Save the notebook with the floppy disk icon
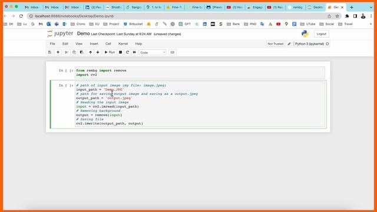This screenshot has width=377, height=212. click(49, 52)
